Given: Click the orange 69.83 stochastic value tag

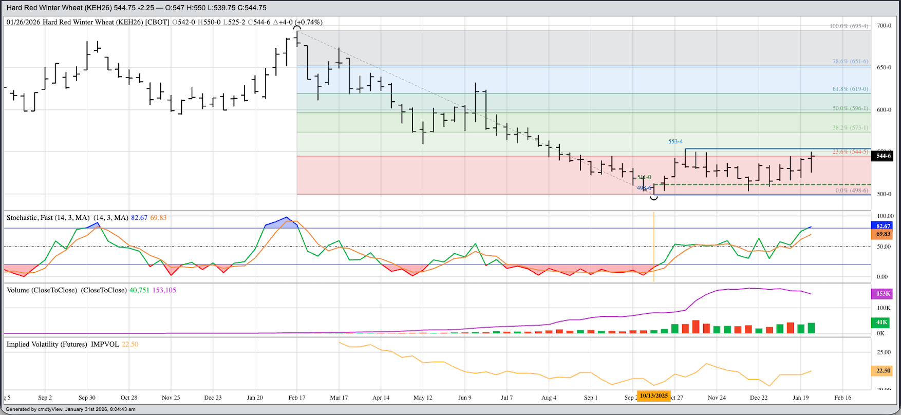Looking at the screenshot, I should tap(883, 234).
